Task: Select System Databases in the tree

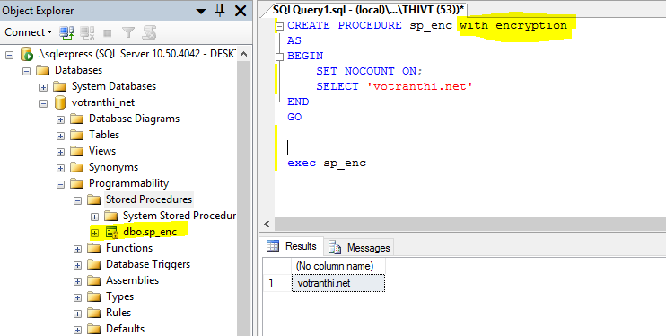Action: tap(113, 86)
